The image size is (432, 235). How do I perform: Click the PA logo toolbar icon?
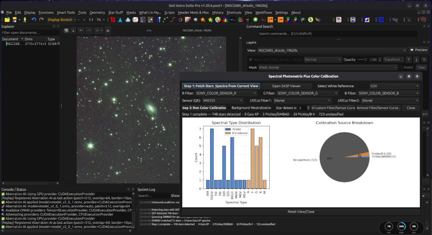pos(339,20)
